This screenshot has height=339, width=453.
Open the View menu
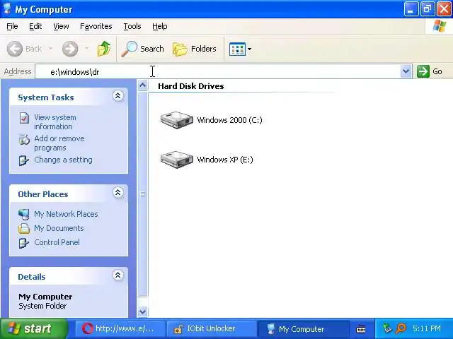tap(61, 26)
